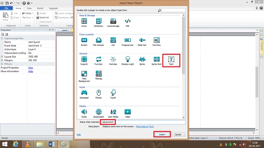Open the Windows Start button

point(5,144)
